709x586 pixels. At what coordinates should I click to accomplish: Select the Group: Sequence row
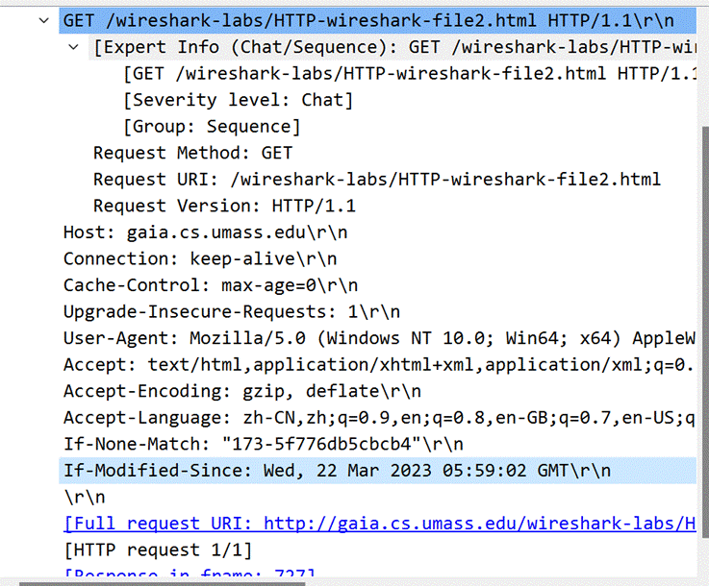[212, 127]
